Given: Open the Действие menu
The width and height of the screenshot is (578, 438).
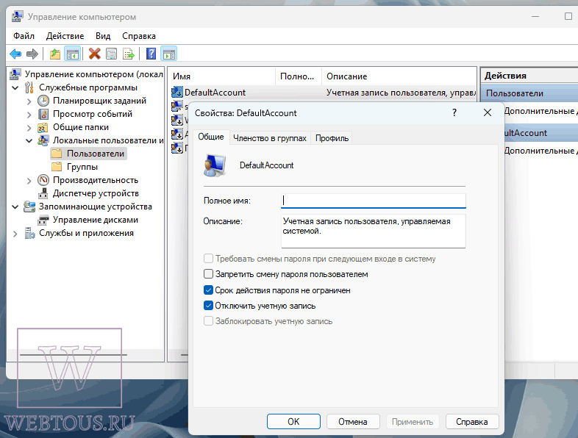Looking at the screenshot, I should click(65, 36).
